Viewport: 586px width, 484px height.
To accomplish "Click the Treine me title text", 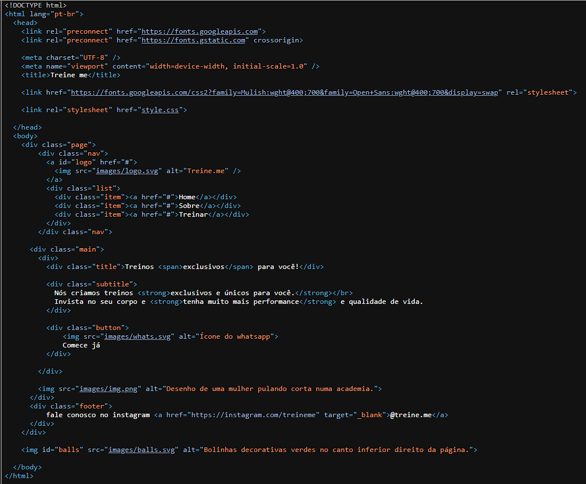I will pyautogui.click(x=75, y=74).
